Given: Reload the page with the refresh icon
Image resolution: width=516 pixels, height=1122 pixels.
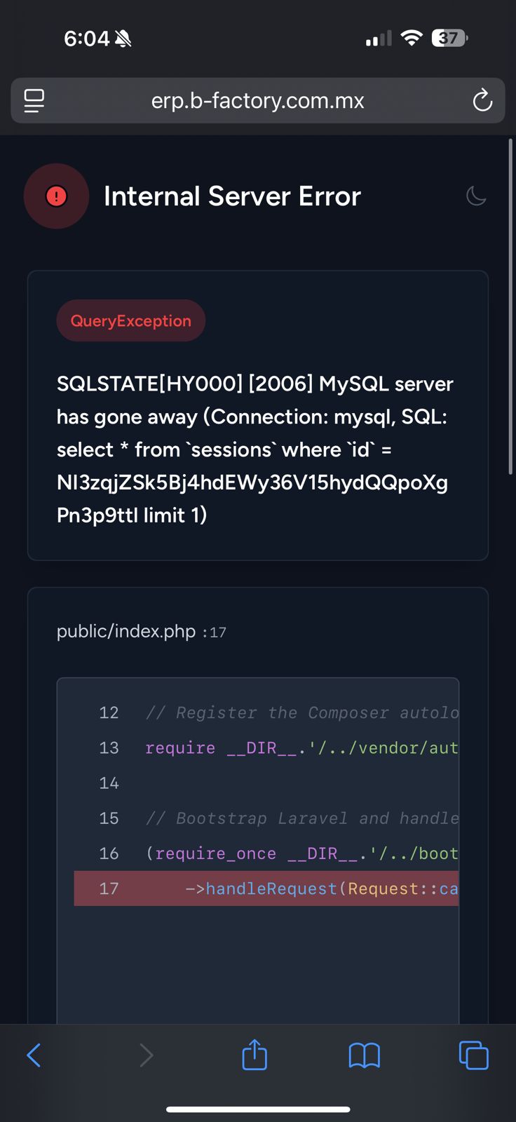Looking at the screenshot, I should (482, 100).
